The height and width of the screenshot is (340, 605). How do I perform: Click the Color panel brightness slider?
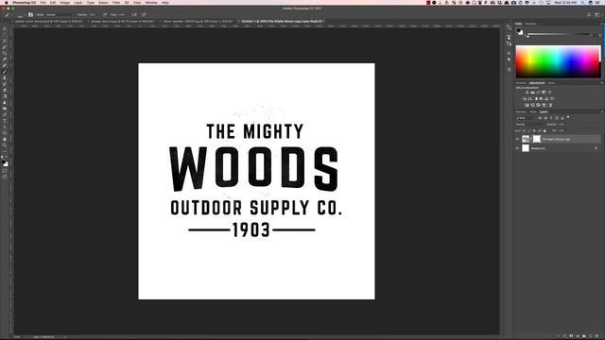tap(560, 34)
